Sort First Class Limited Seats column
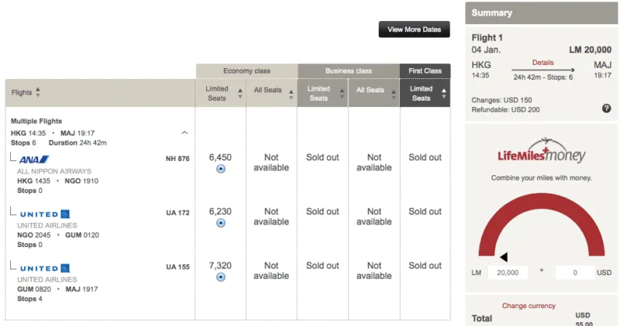The image size is (620, 326). click(x=444, y=93)
